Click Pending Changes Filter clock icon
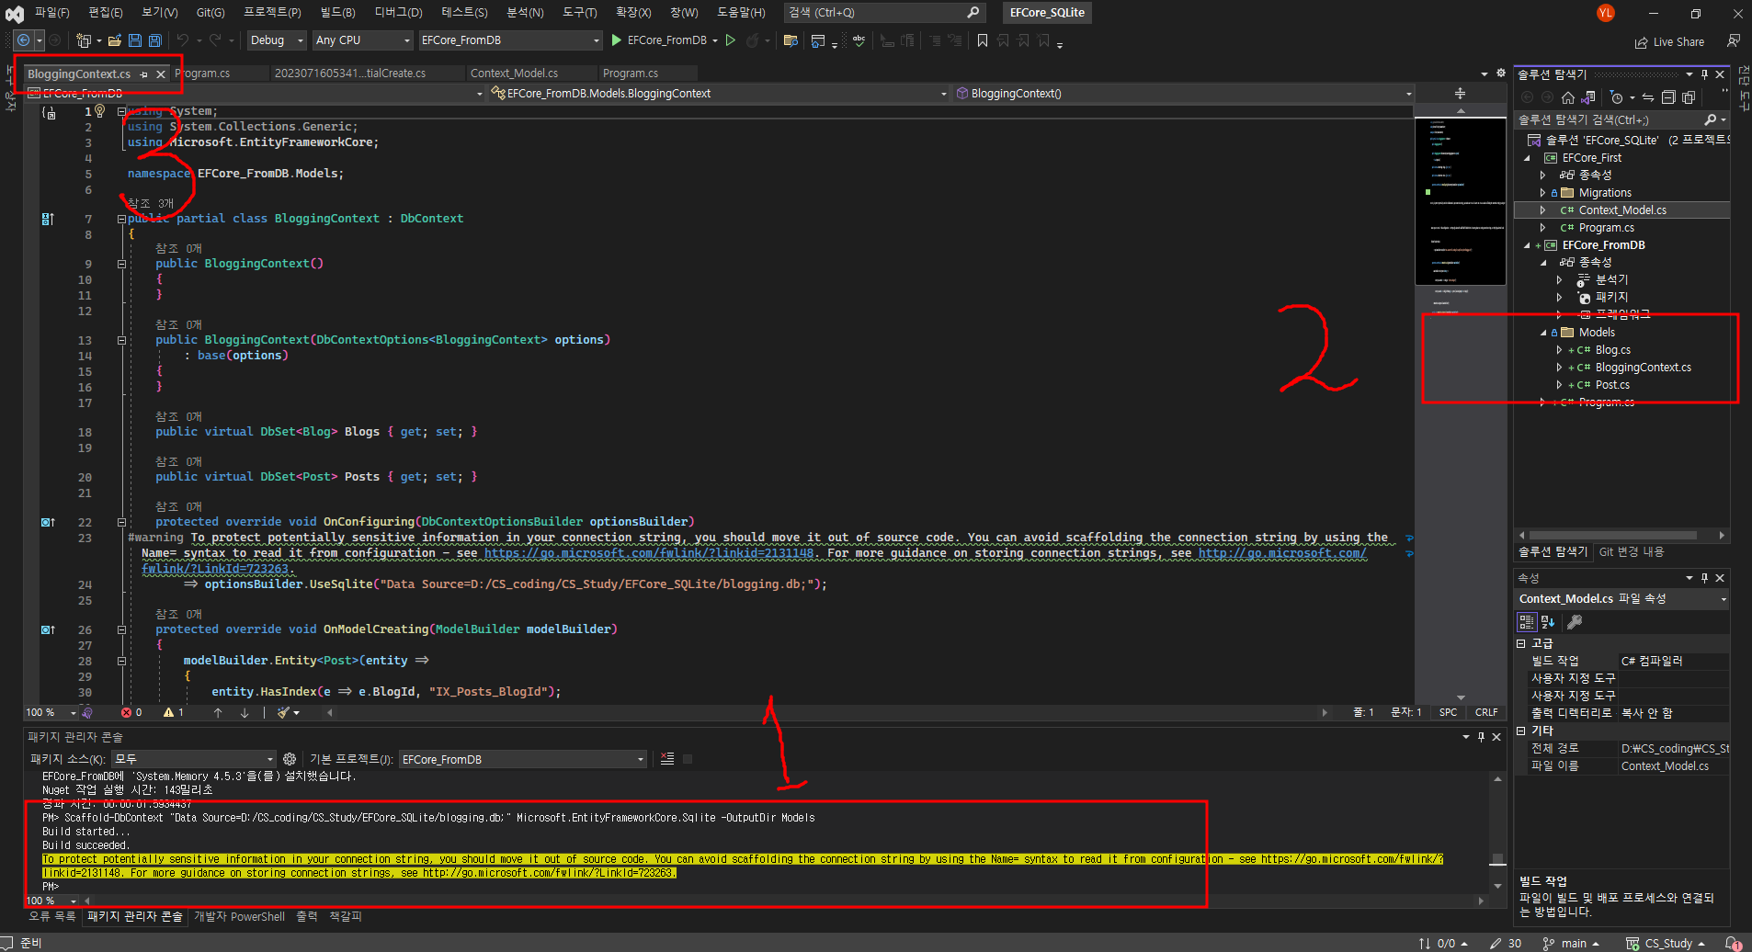 coord(1617,97)
